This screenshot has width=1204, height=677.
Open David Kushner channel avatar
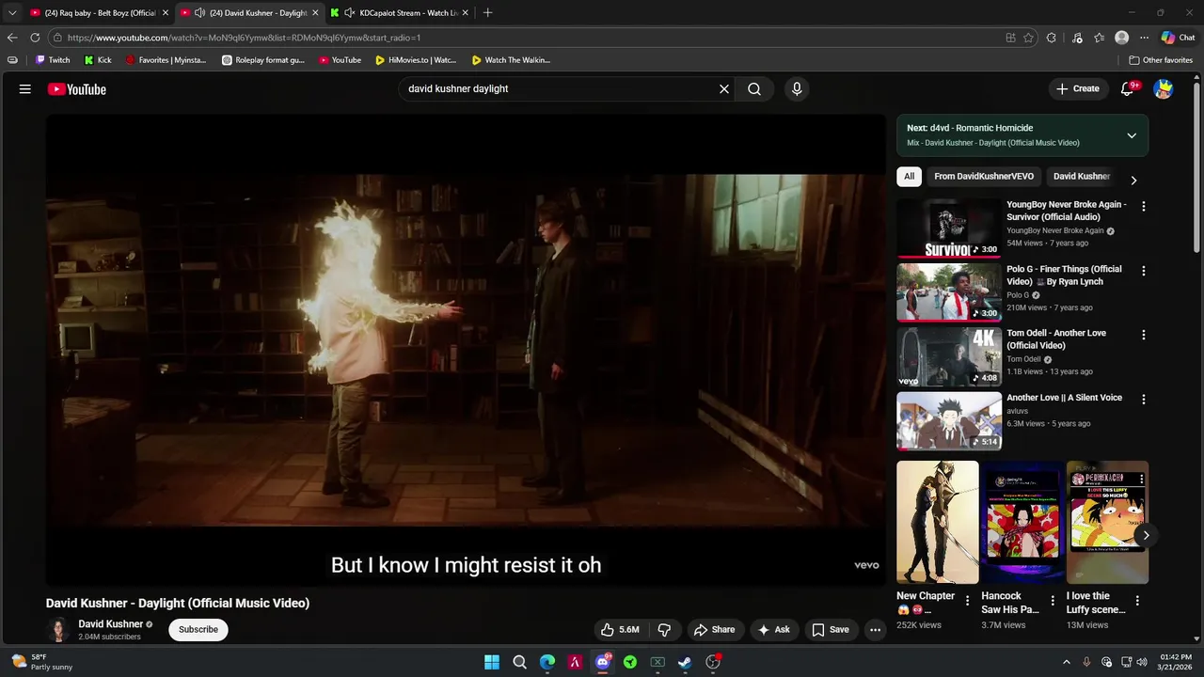point(58,630)
